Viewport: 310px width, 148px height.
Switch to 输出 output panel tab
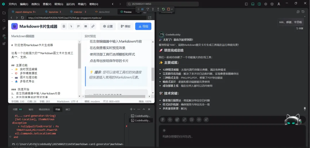(x=31, y=109)
